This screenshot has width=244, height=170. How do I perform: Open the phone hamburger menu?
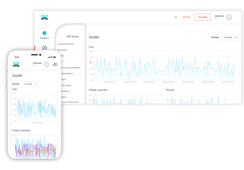click(55, 64)
